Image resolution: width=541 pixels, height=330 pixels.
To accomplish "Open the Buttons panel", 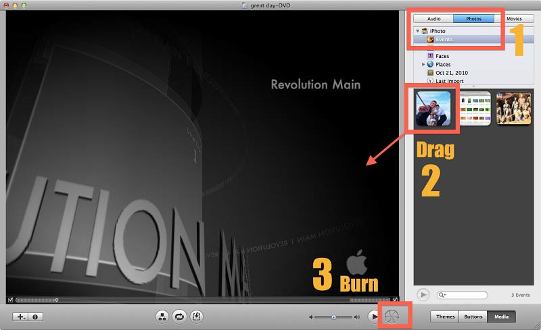I will [x=473, y=316].
